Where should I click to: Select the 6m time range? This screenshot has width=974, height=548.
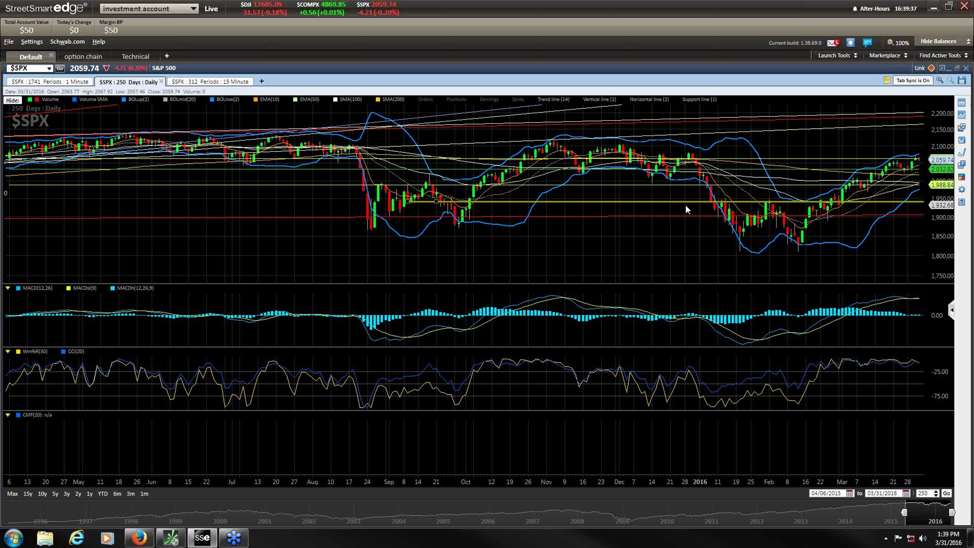coord(117,494)
